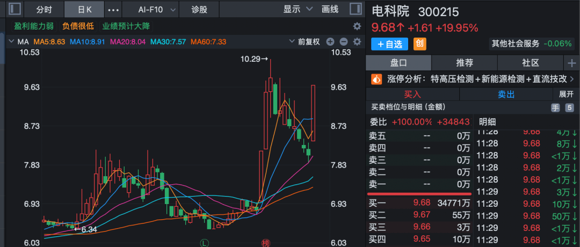Switch to the 分时 chart tab

coord(44,9)
